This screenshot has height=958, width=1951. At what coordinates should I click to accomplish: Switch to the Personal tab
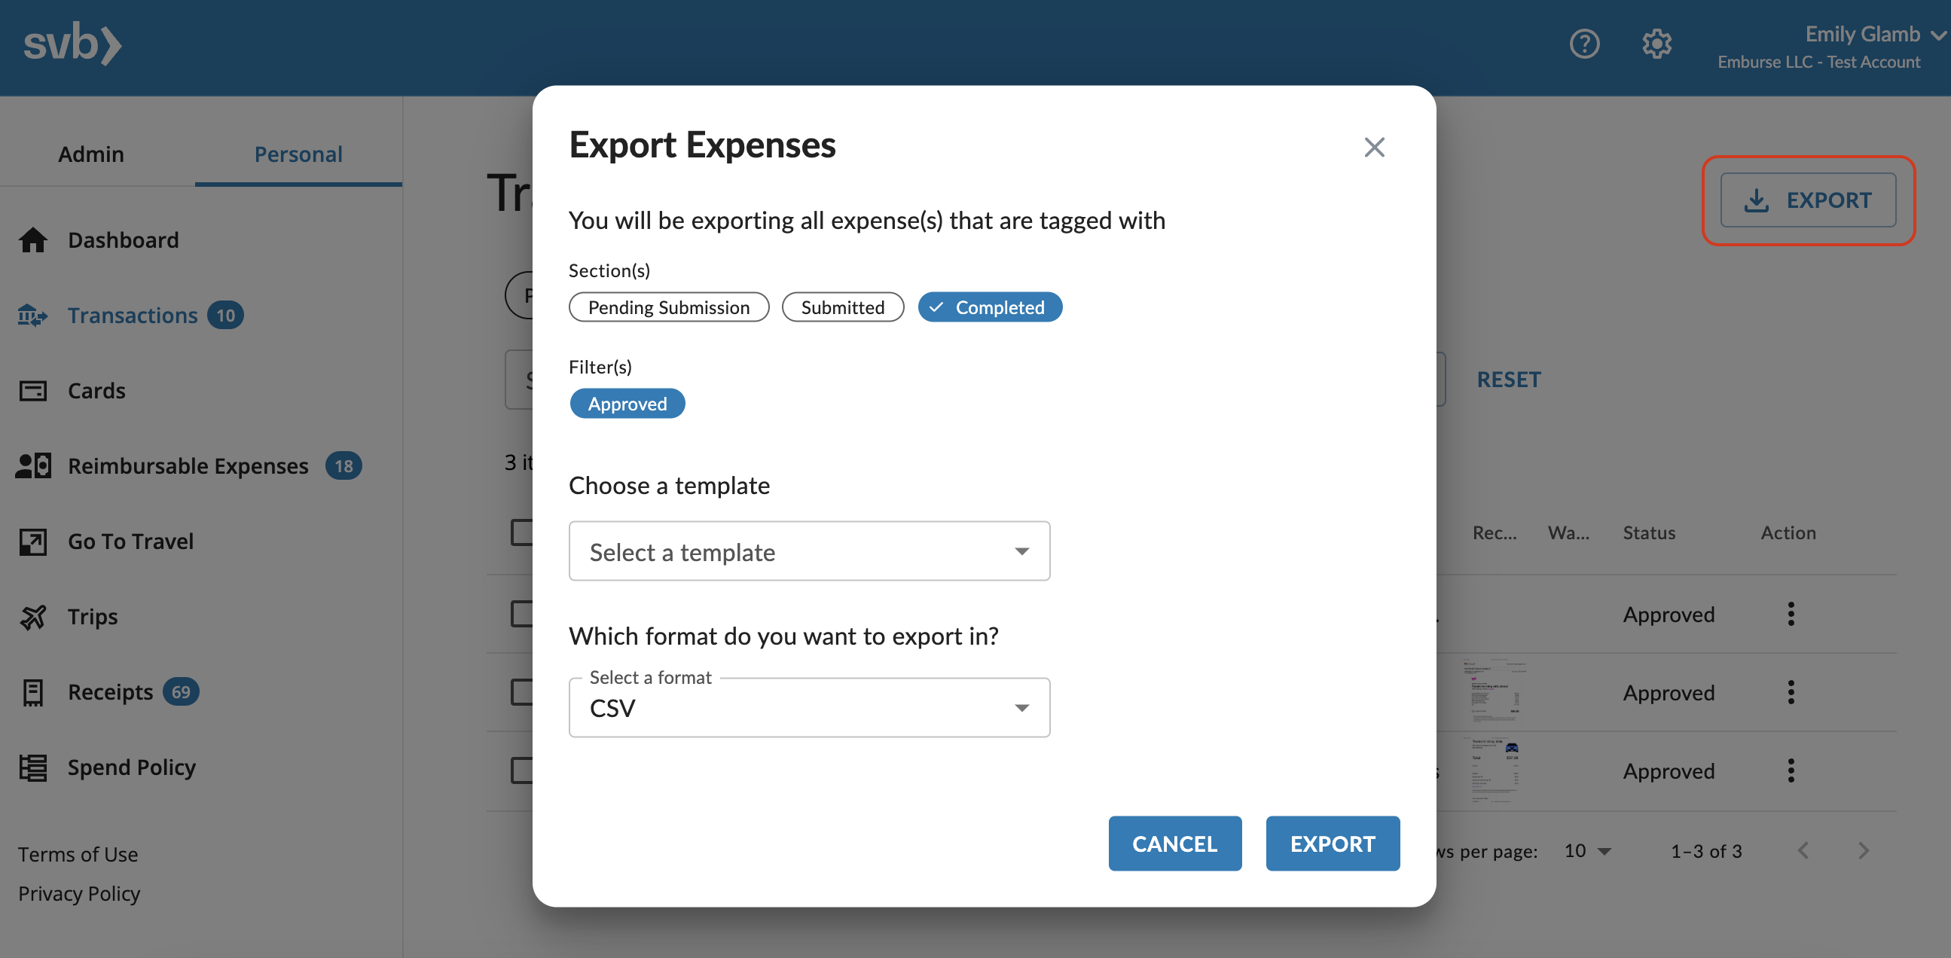click(x=298, y=154)
